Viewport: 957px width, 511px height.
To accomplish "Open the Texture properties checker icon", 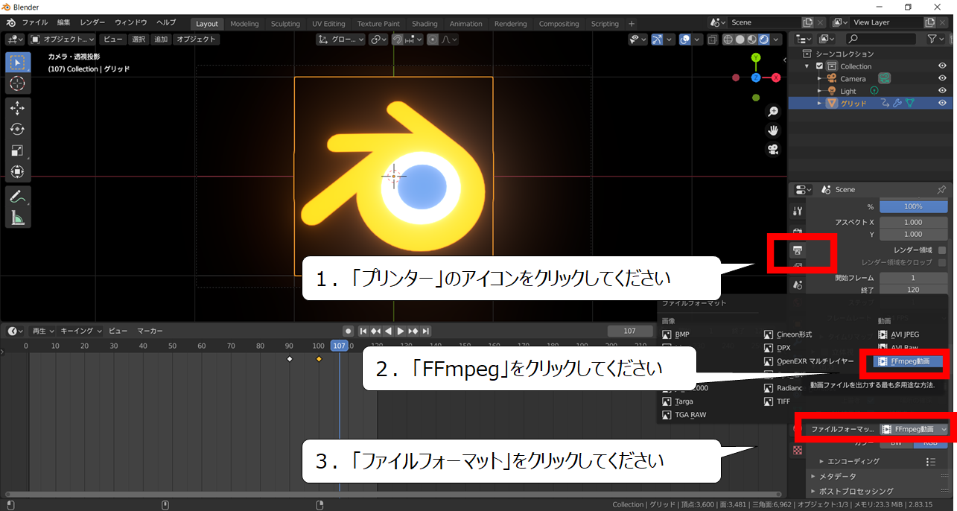I will point(798,451).
